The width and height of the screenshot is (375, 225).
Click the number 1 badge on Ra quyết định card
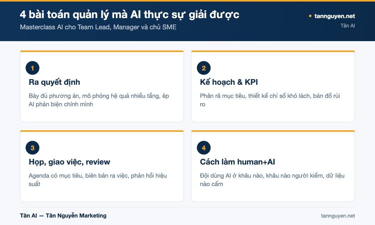32,68
